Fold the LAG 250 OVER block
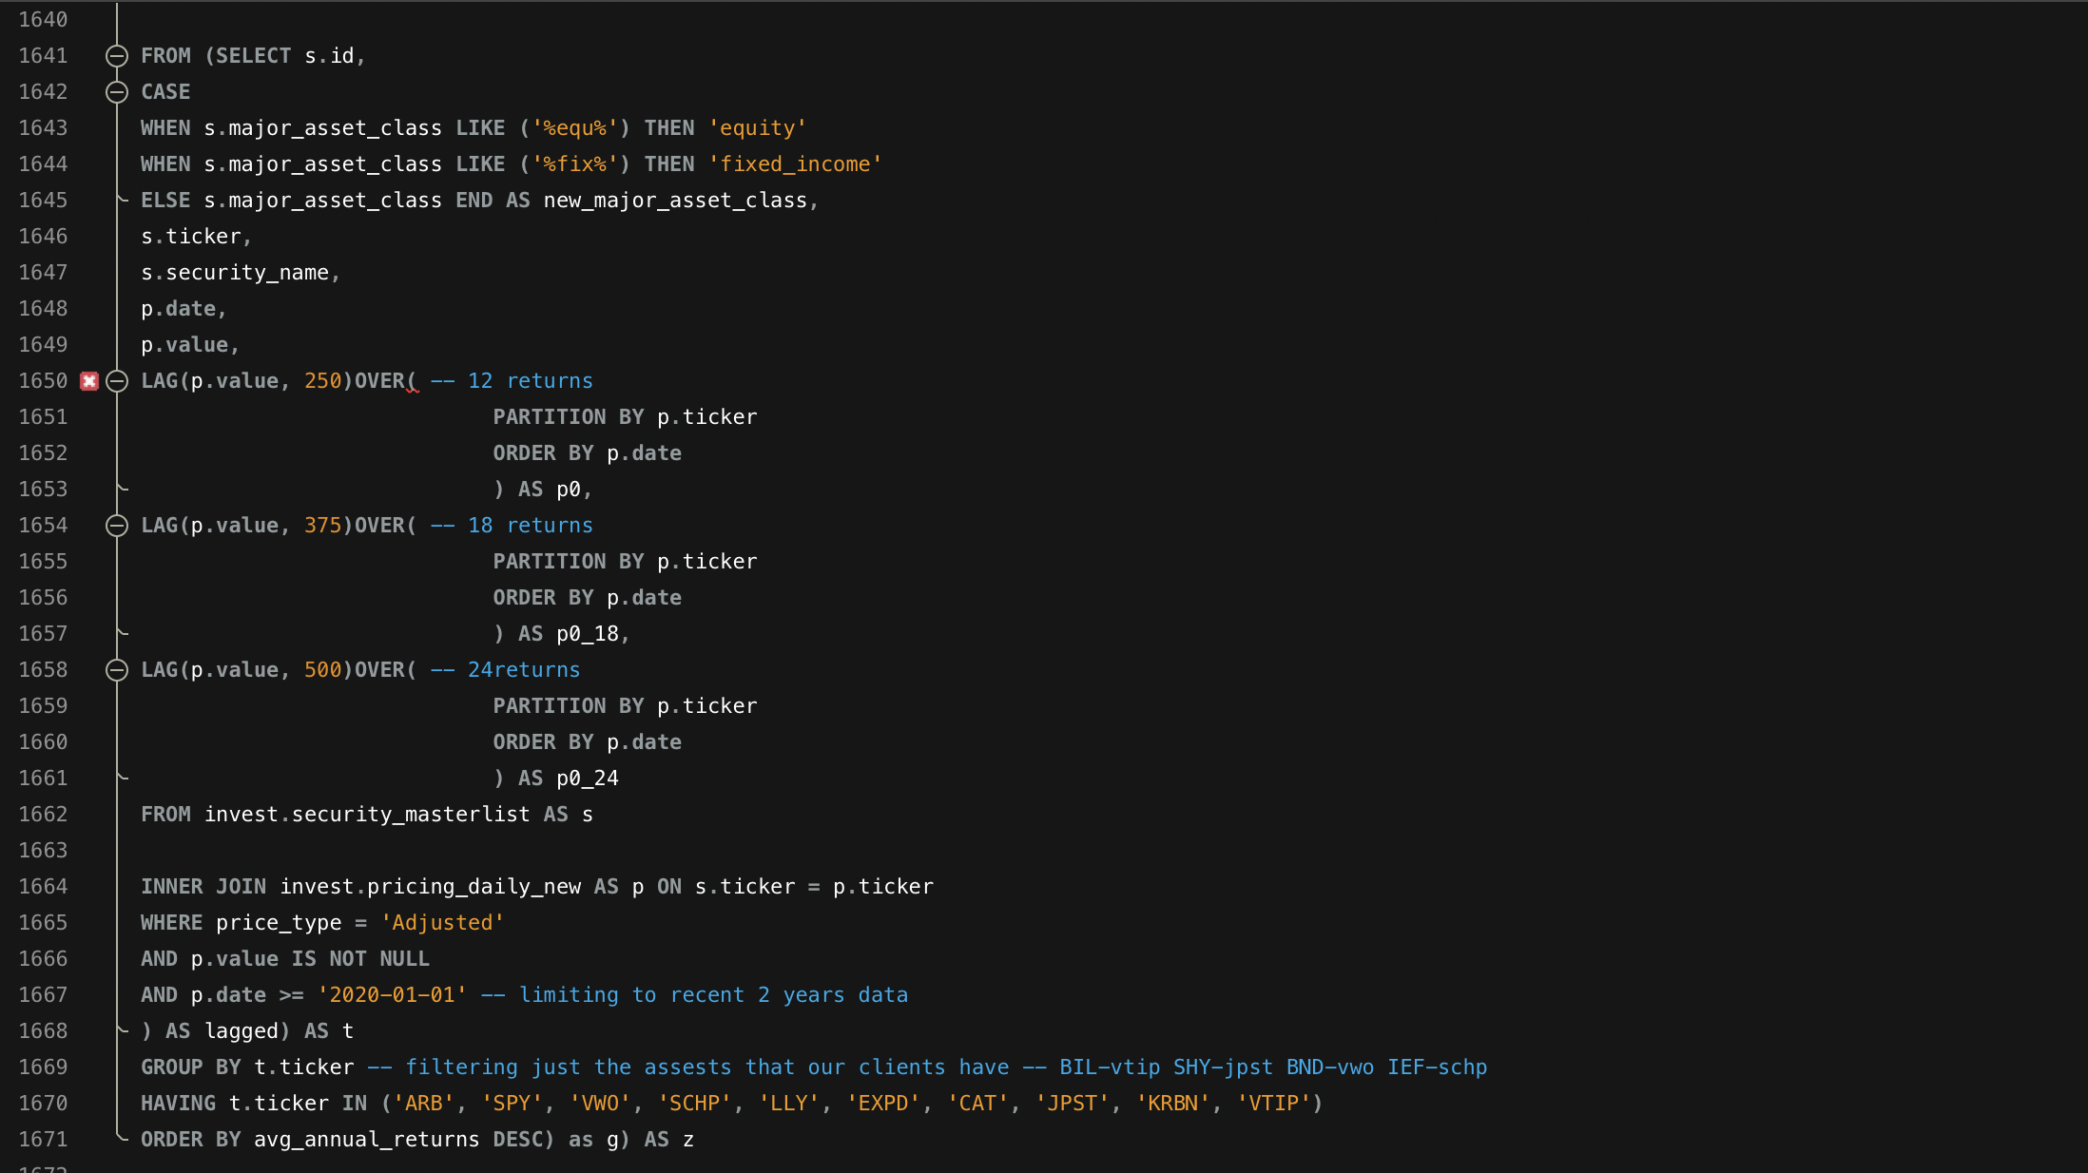 coord(117,381)
